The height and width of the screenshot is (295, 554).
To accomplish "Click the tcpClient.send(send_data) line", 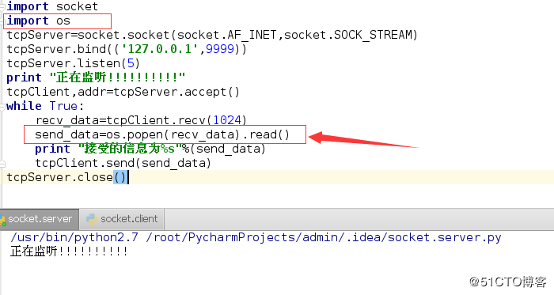I will click(x=123, y=163).
